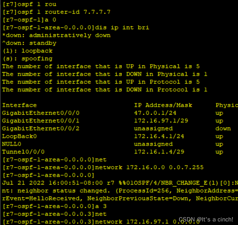Click the Interface column header
The height and width of the screenshot is (225, 238).
pos(19,105)
